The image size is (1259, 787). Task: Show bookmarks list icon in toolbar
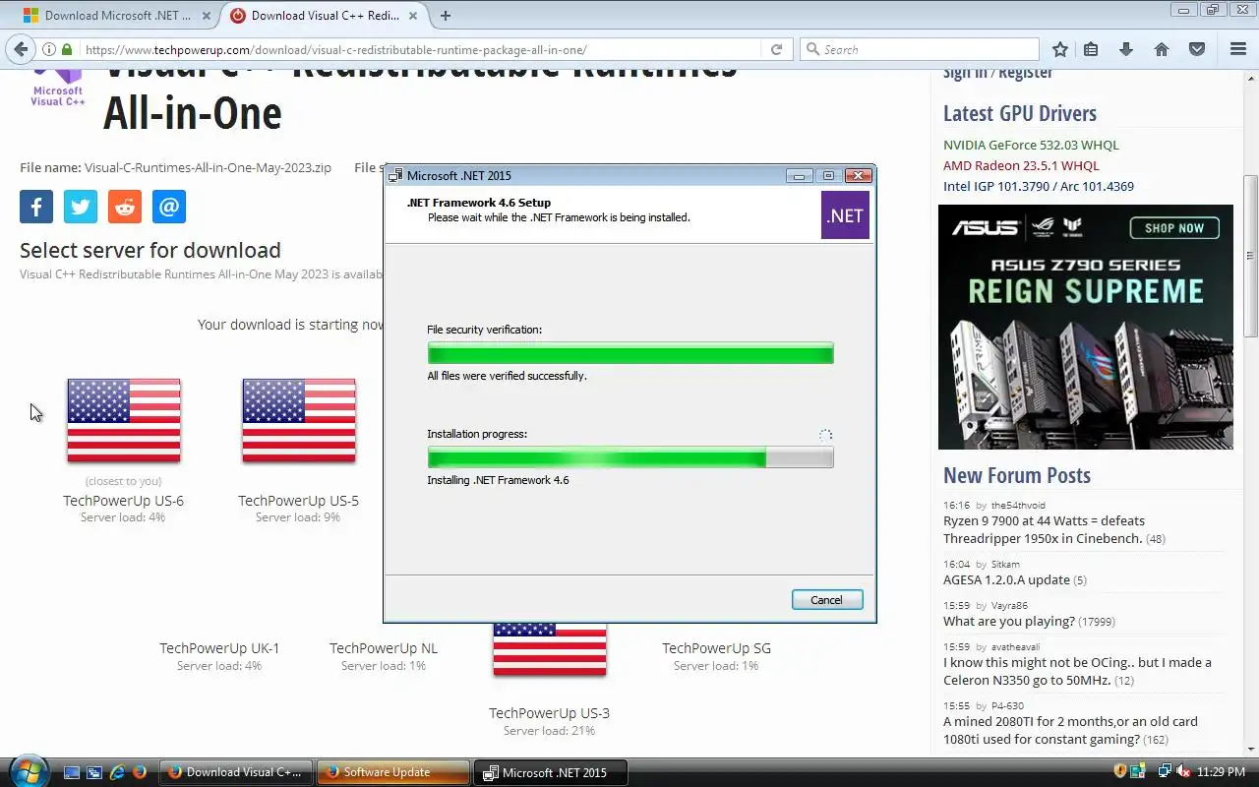click(1091, 49)
